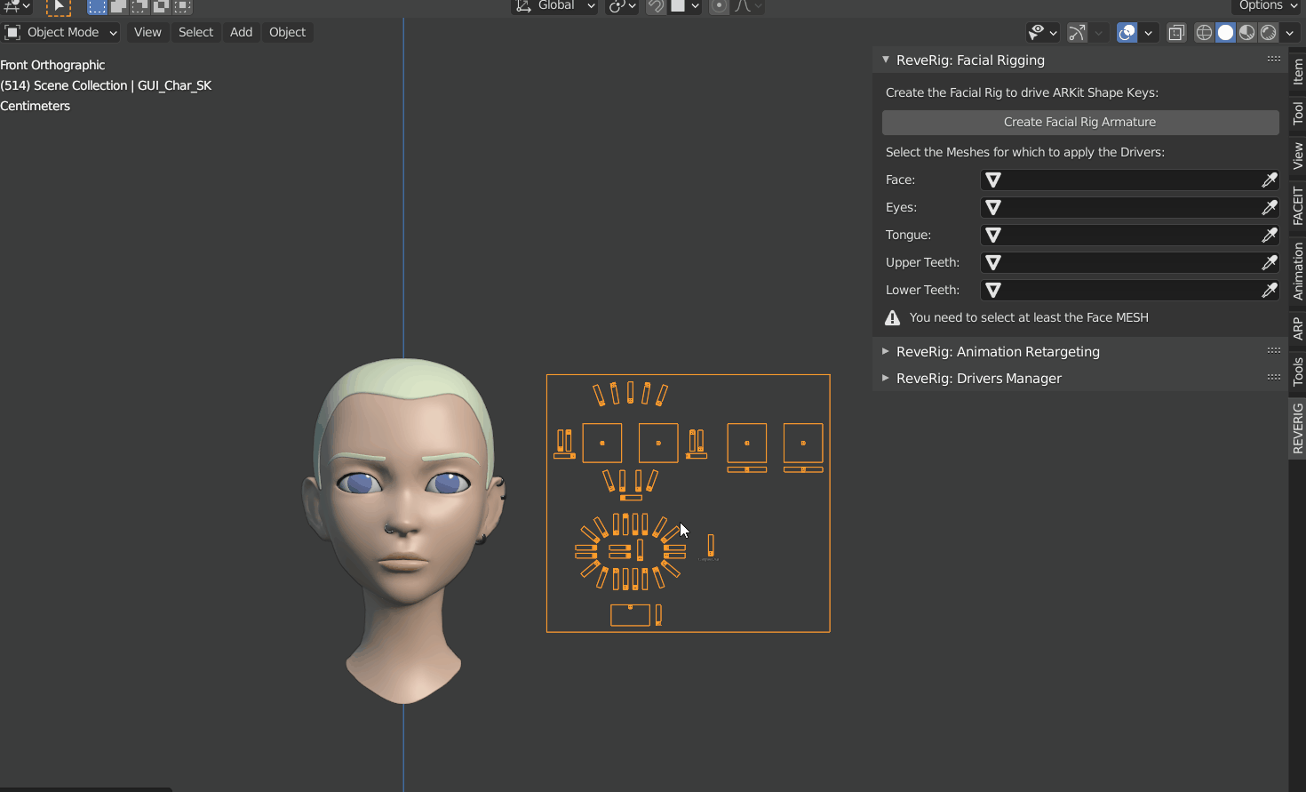The image size is (1306, 792).
Task: Select the Tweak tool in the toolbar
Action: [x=59, y=7]
